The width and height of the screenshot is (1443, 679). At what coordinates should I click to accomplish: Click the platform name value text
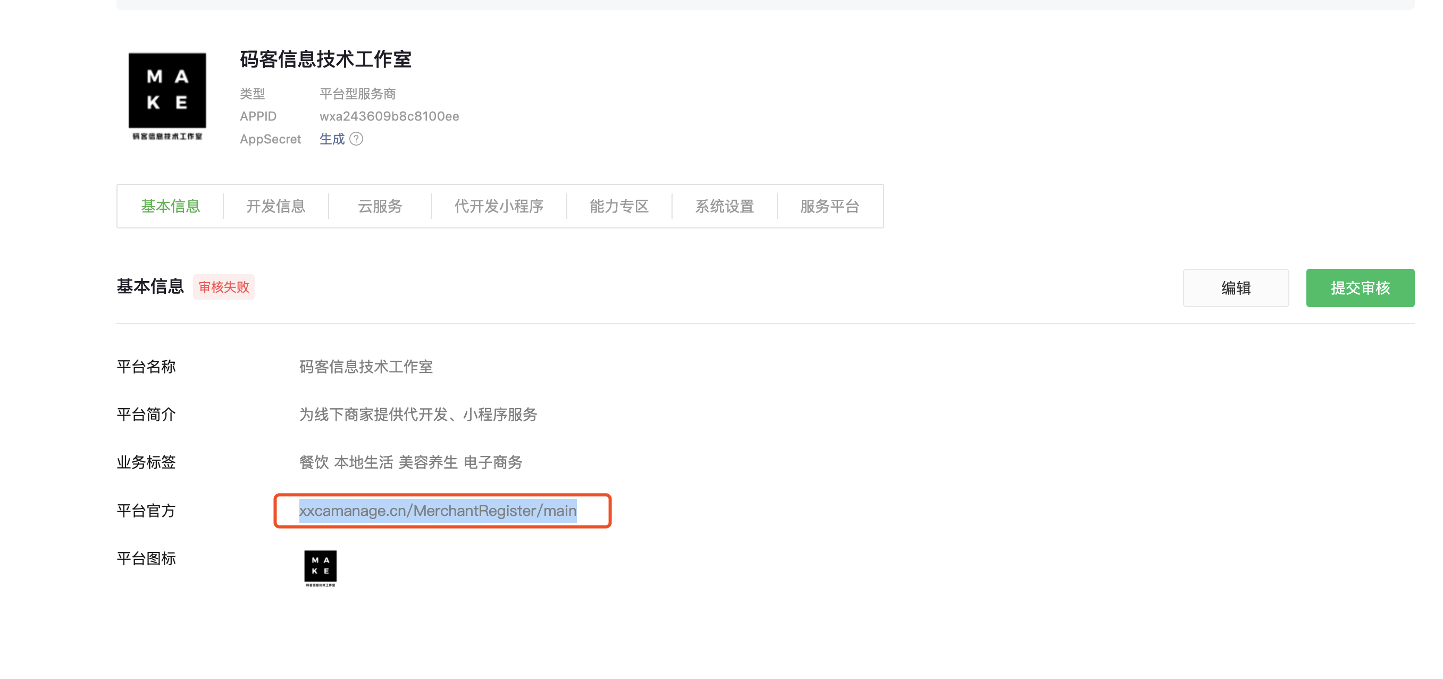click(366, 367)
